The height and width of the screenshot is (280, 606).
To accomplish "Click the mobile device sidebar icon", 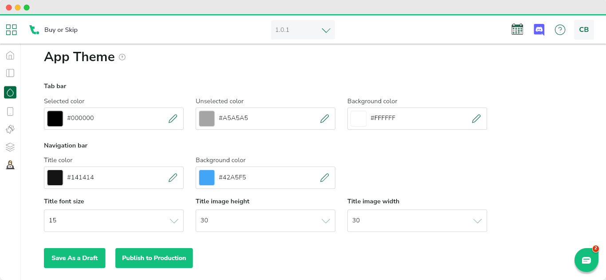I will tap(10, 112).
